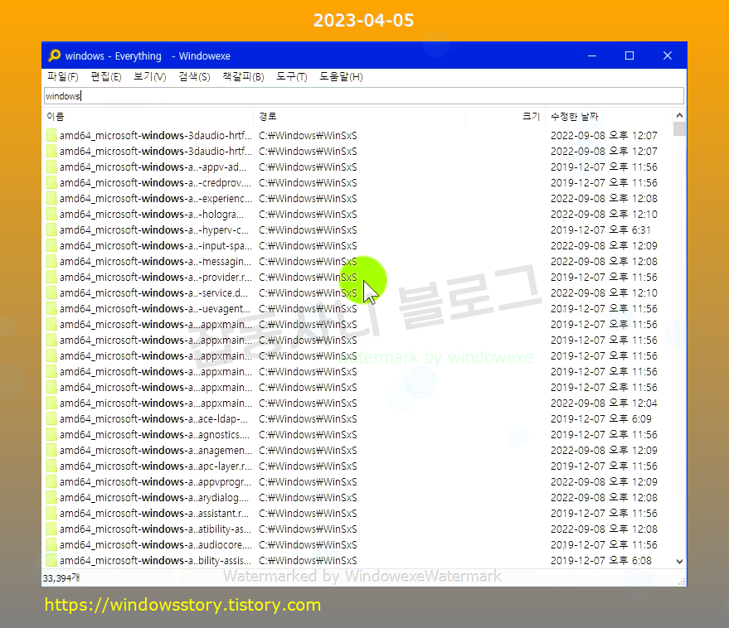The height and width of the screenshot is (628, 729).
Task: Click path cell of the agnostics row
Action: click(x=308, y=435)
